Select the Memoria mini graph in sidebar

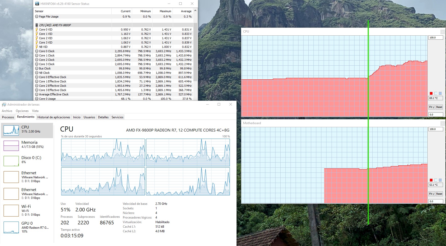11,146
